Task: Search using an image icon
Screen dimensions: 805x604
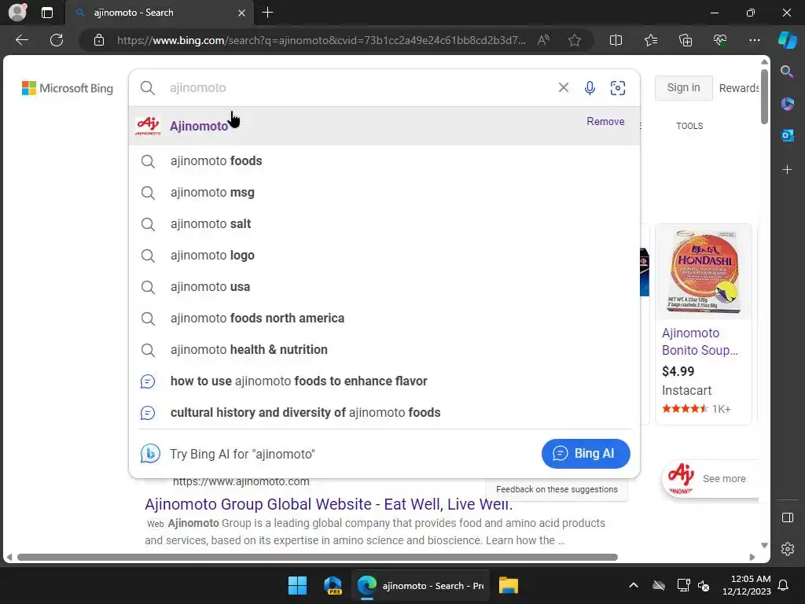Action: click(x=618, y=88)
